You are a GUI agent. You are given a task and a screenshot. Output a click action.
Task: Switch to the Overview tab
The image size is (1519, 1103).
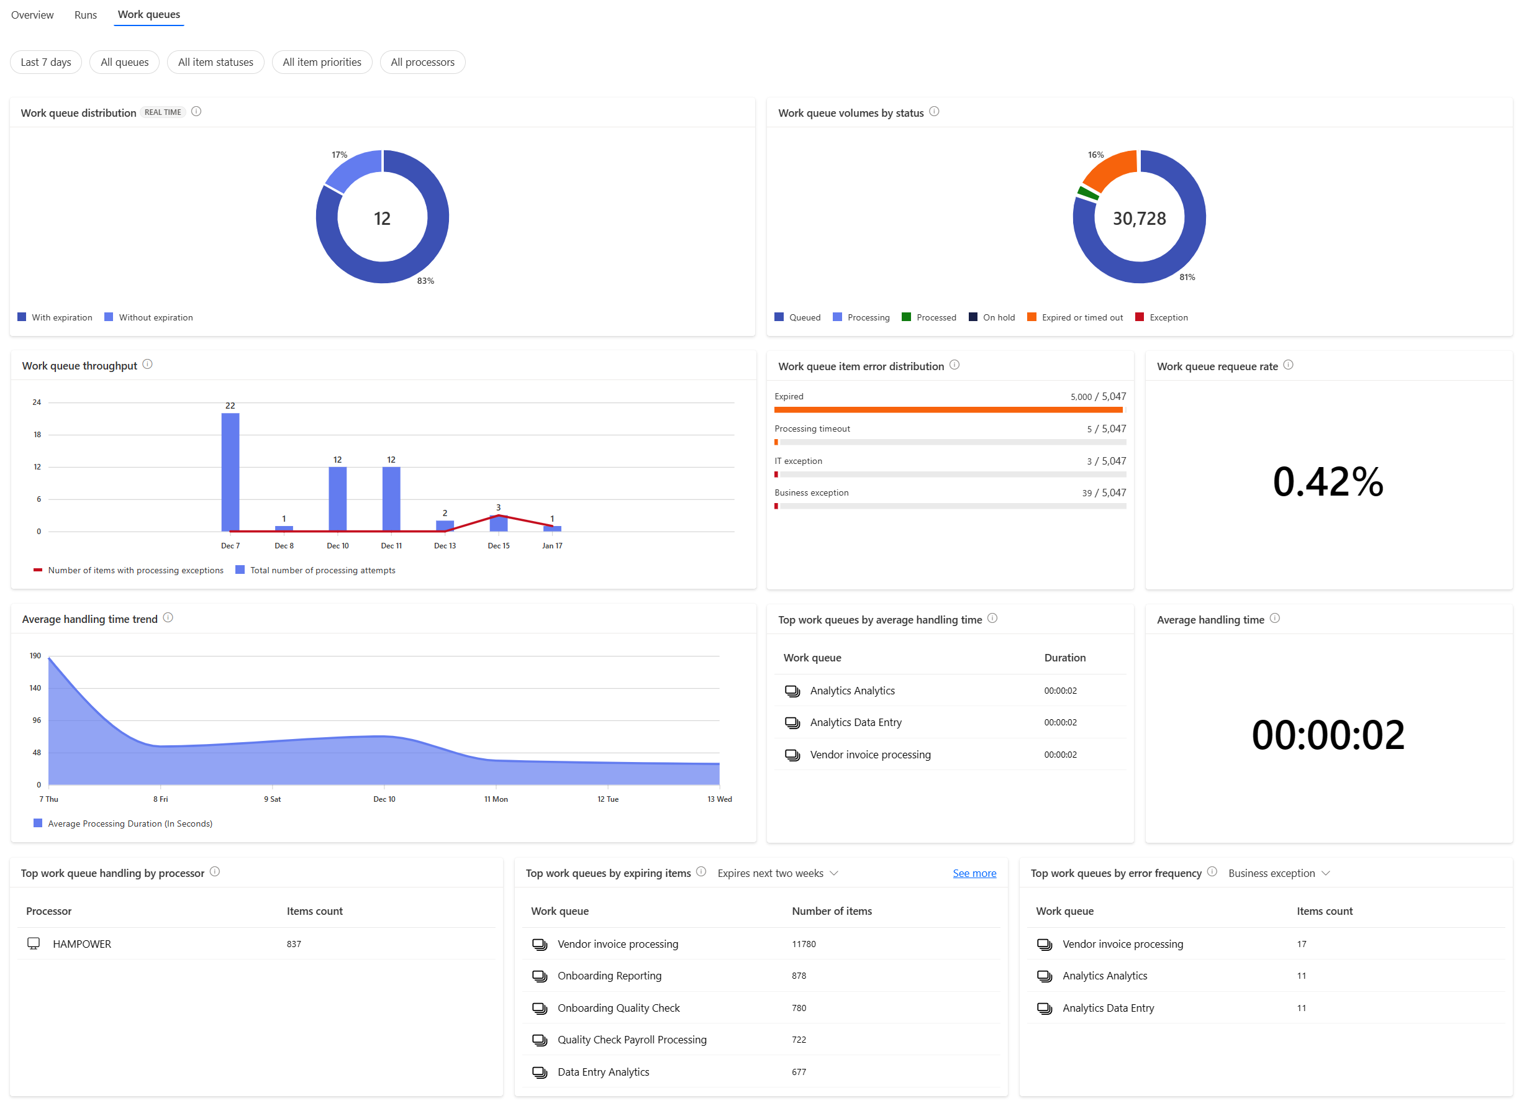tap(32, 15)
